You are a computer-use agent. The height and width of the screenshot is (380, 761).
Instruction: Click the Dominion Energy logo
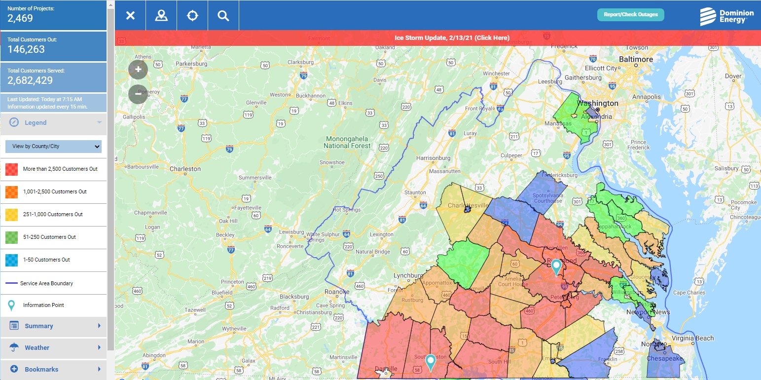point(727,16)
